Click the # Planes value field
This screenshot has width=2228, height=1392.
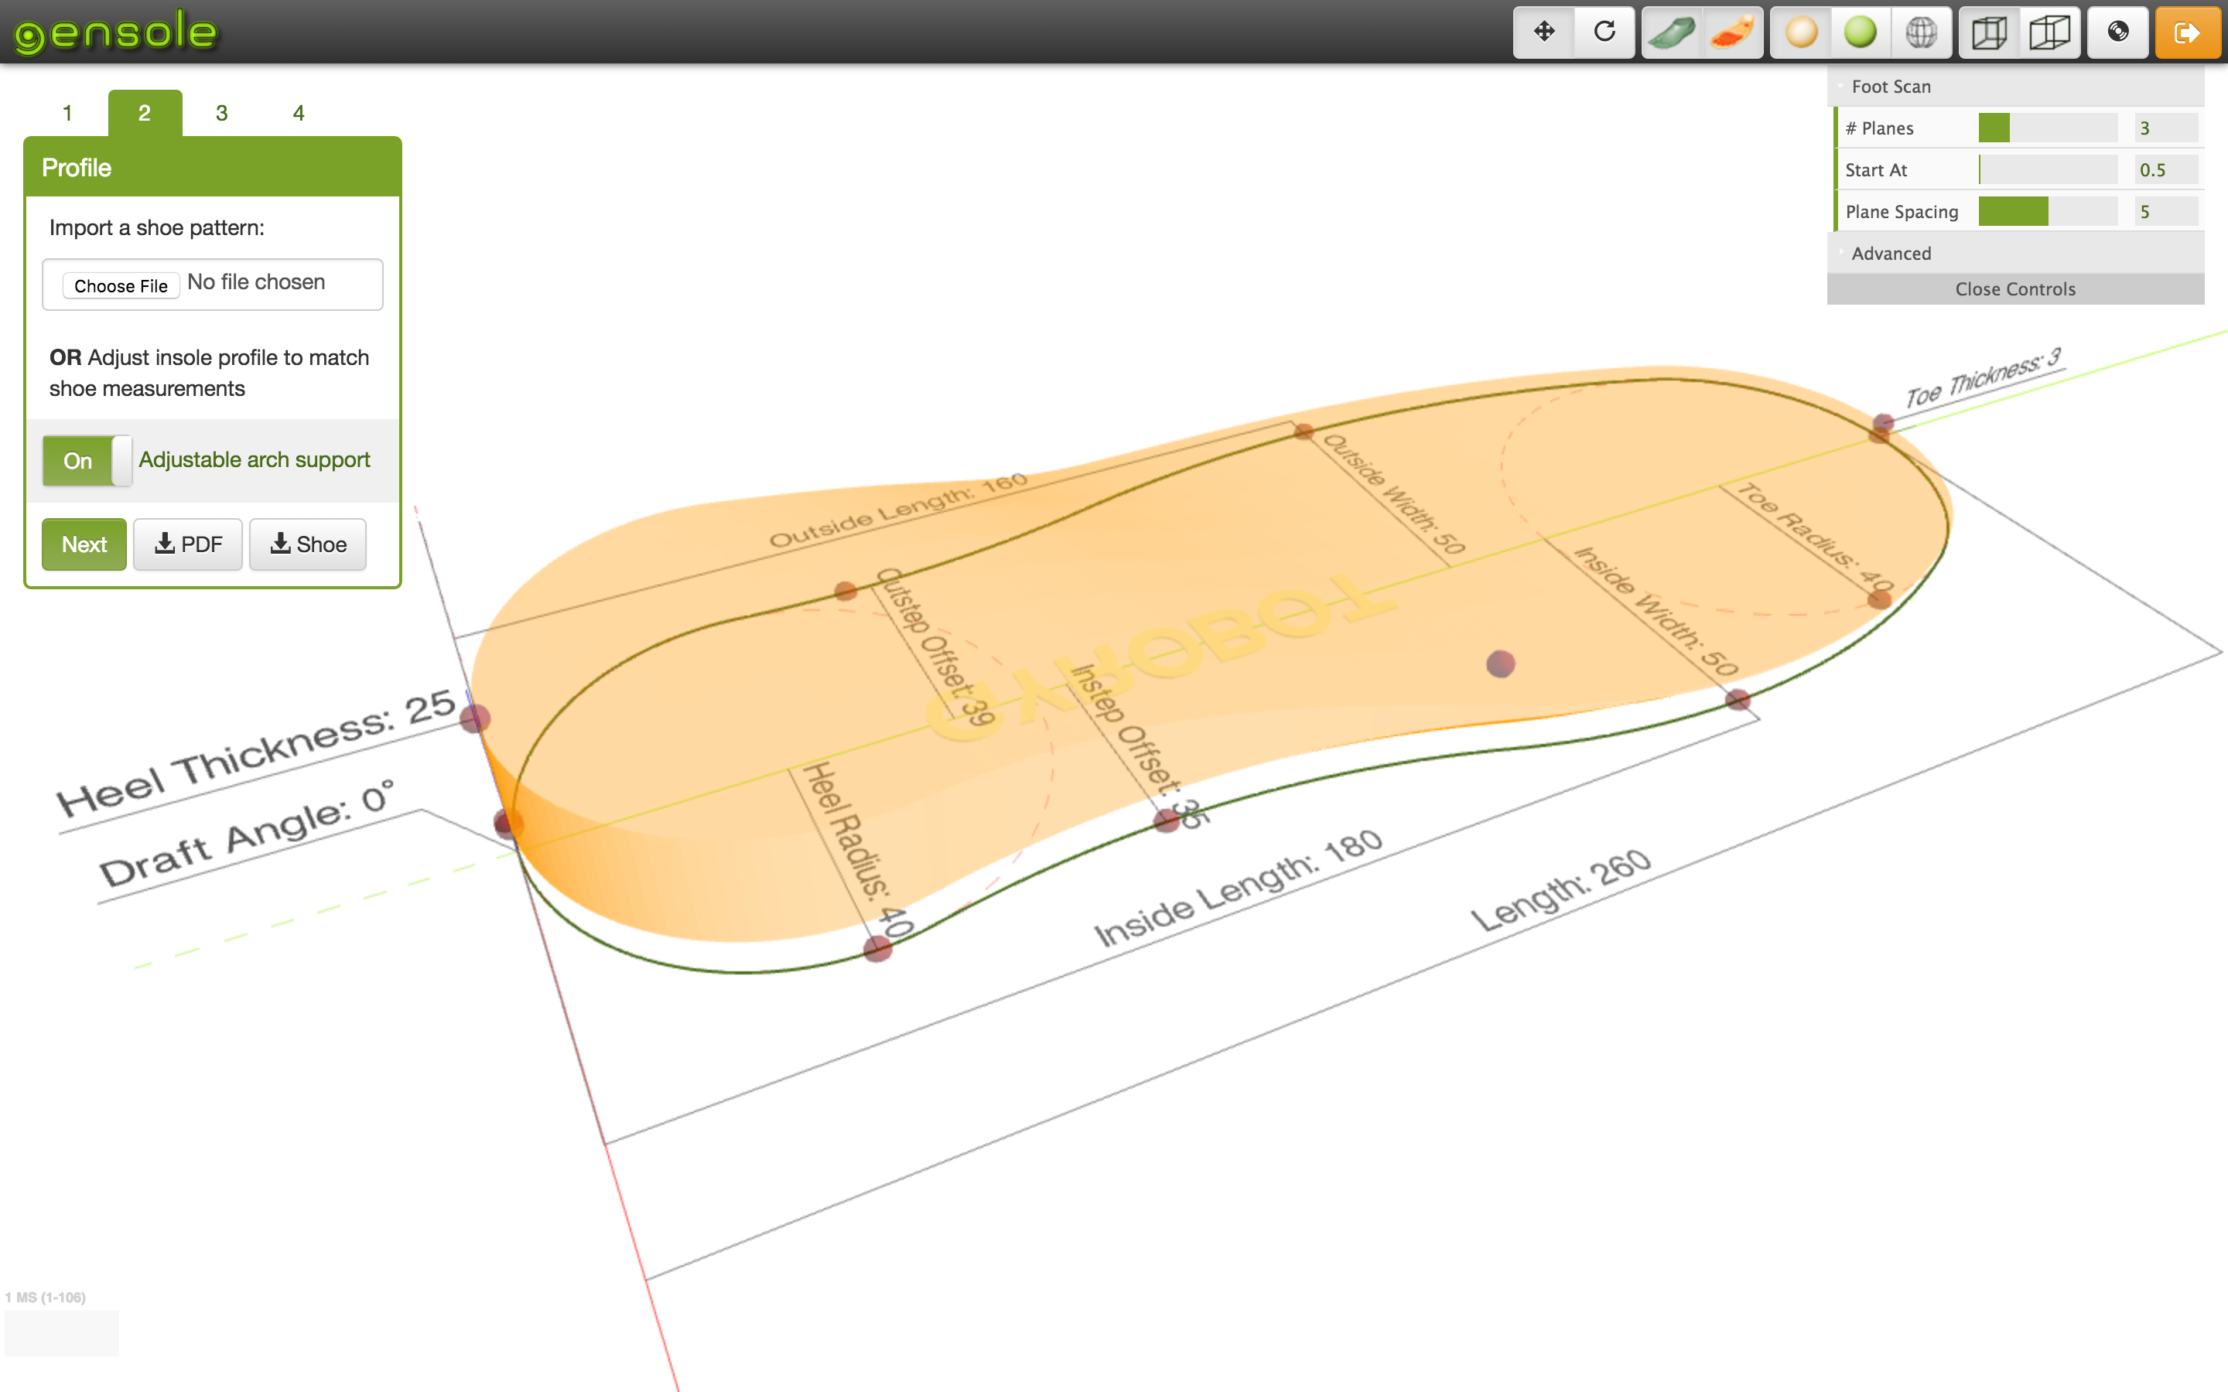pyautogui.click(x=2166, y=128)
